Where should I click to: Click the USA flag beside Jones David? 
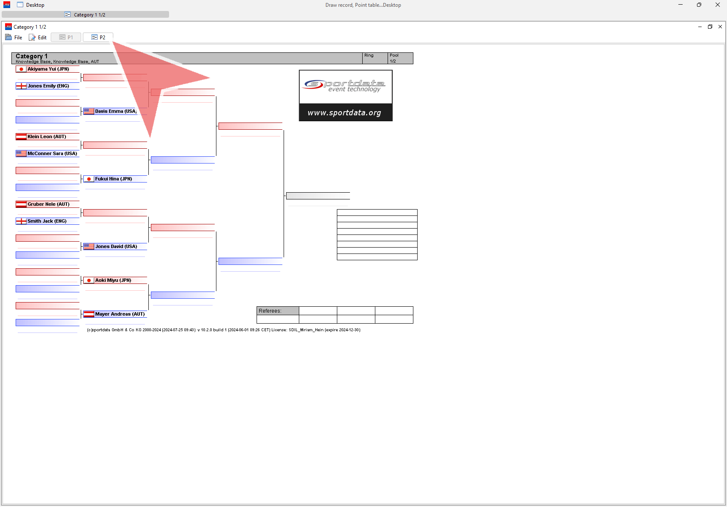pos(89,247)
